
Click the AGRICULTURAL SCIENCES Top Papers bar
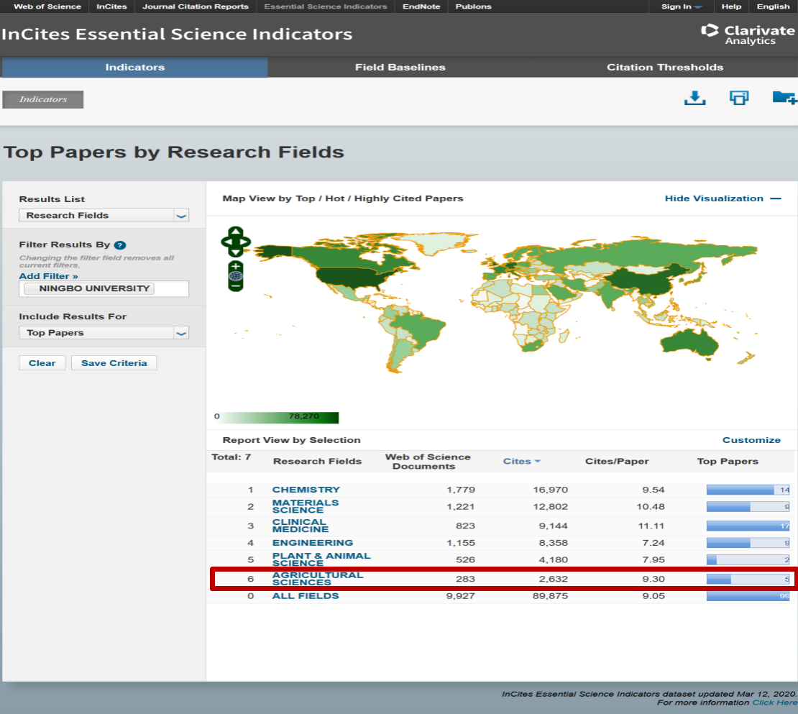pyautogui.click(x=748, y=579)
